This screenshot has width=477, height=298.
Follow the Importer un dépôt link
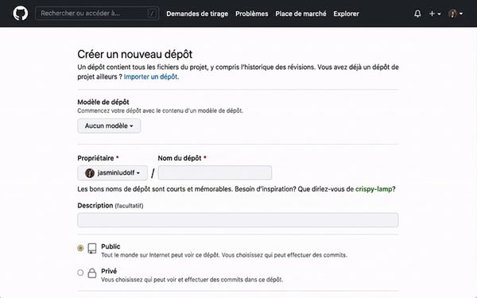coord(151,76)
